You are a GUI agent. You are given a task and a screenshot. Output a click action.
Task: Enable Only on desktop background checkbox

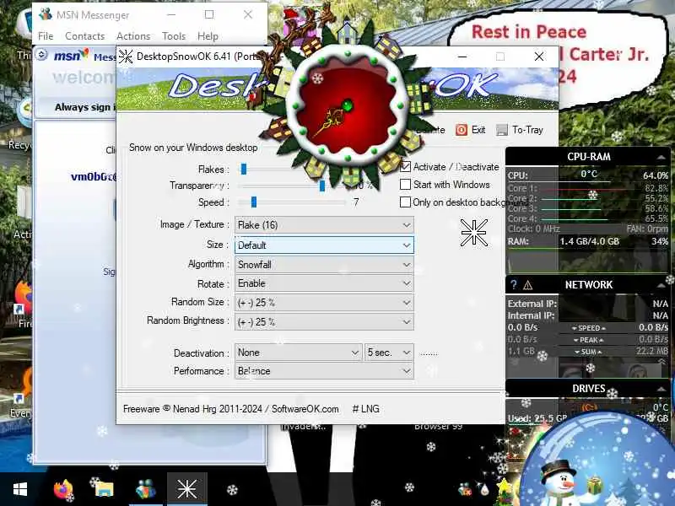tap(405, 202)
